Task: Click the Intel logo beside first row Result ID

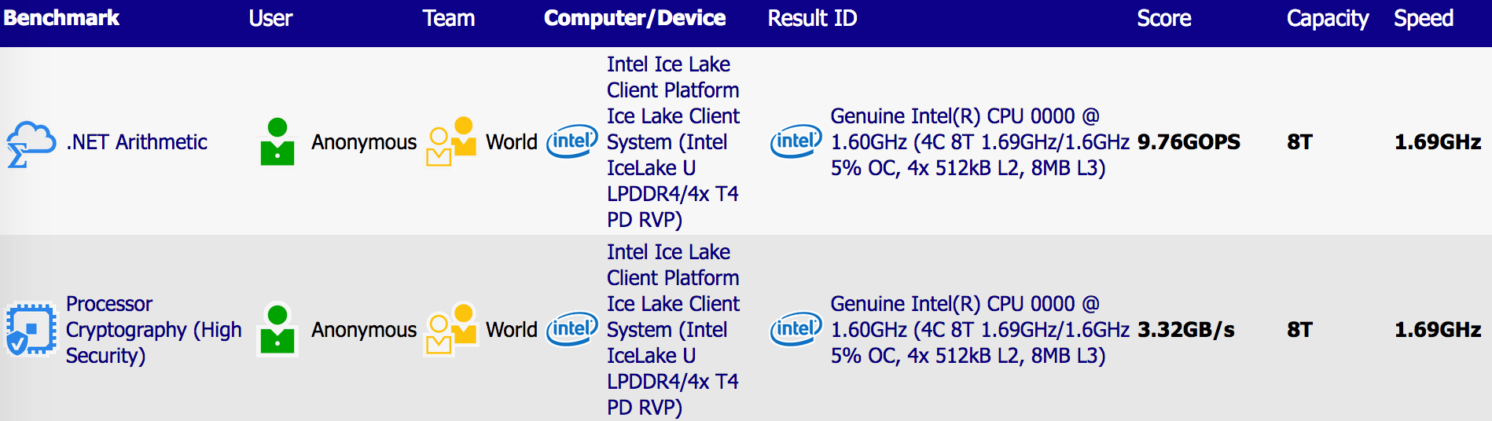Action: click(796, 141)
